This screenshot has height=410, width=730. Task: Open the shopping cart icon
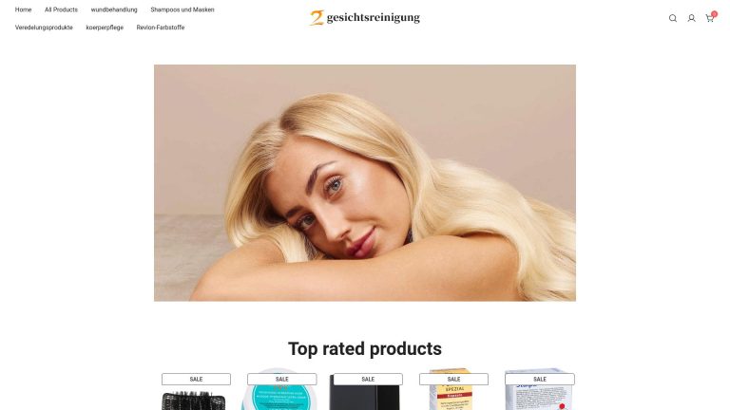pyautogui.click(x=710, y=18)
